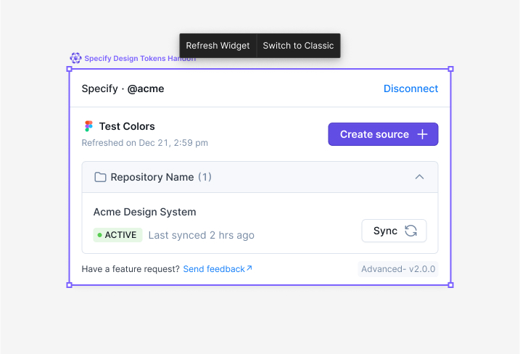Screen dimensions: 520x354
Task: Click the Figma logo next to Test Colors
Action: coord(88,126)
